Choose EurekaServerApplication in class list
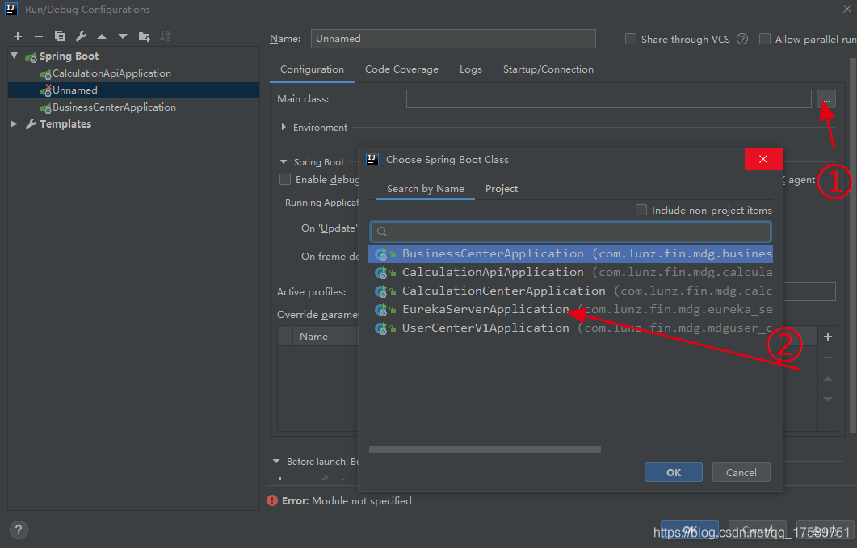The width and height of the screenshot is (857, 548). click(x=570, y=310)
